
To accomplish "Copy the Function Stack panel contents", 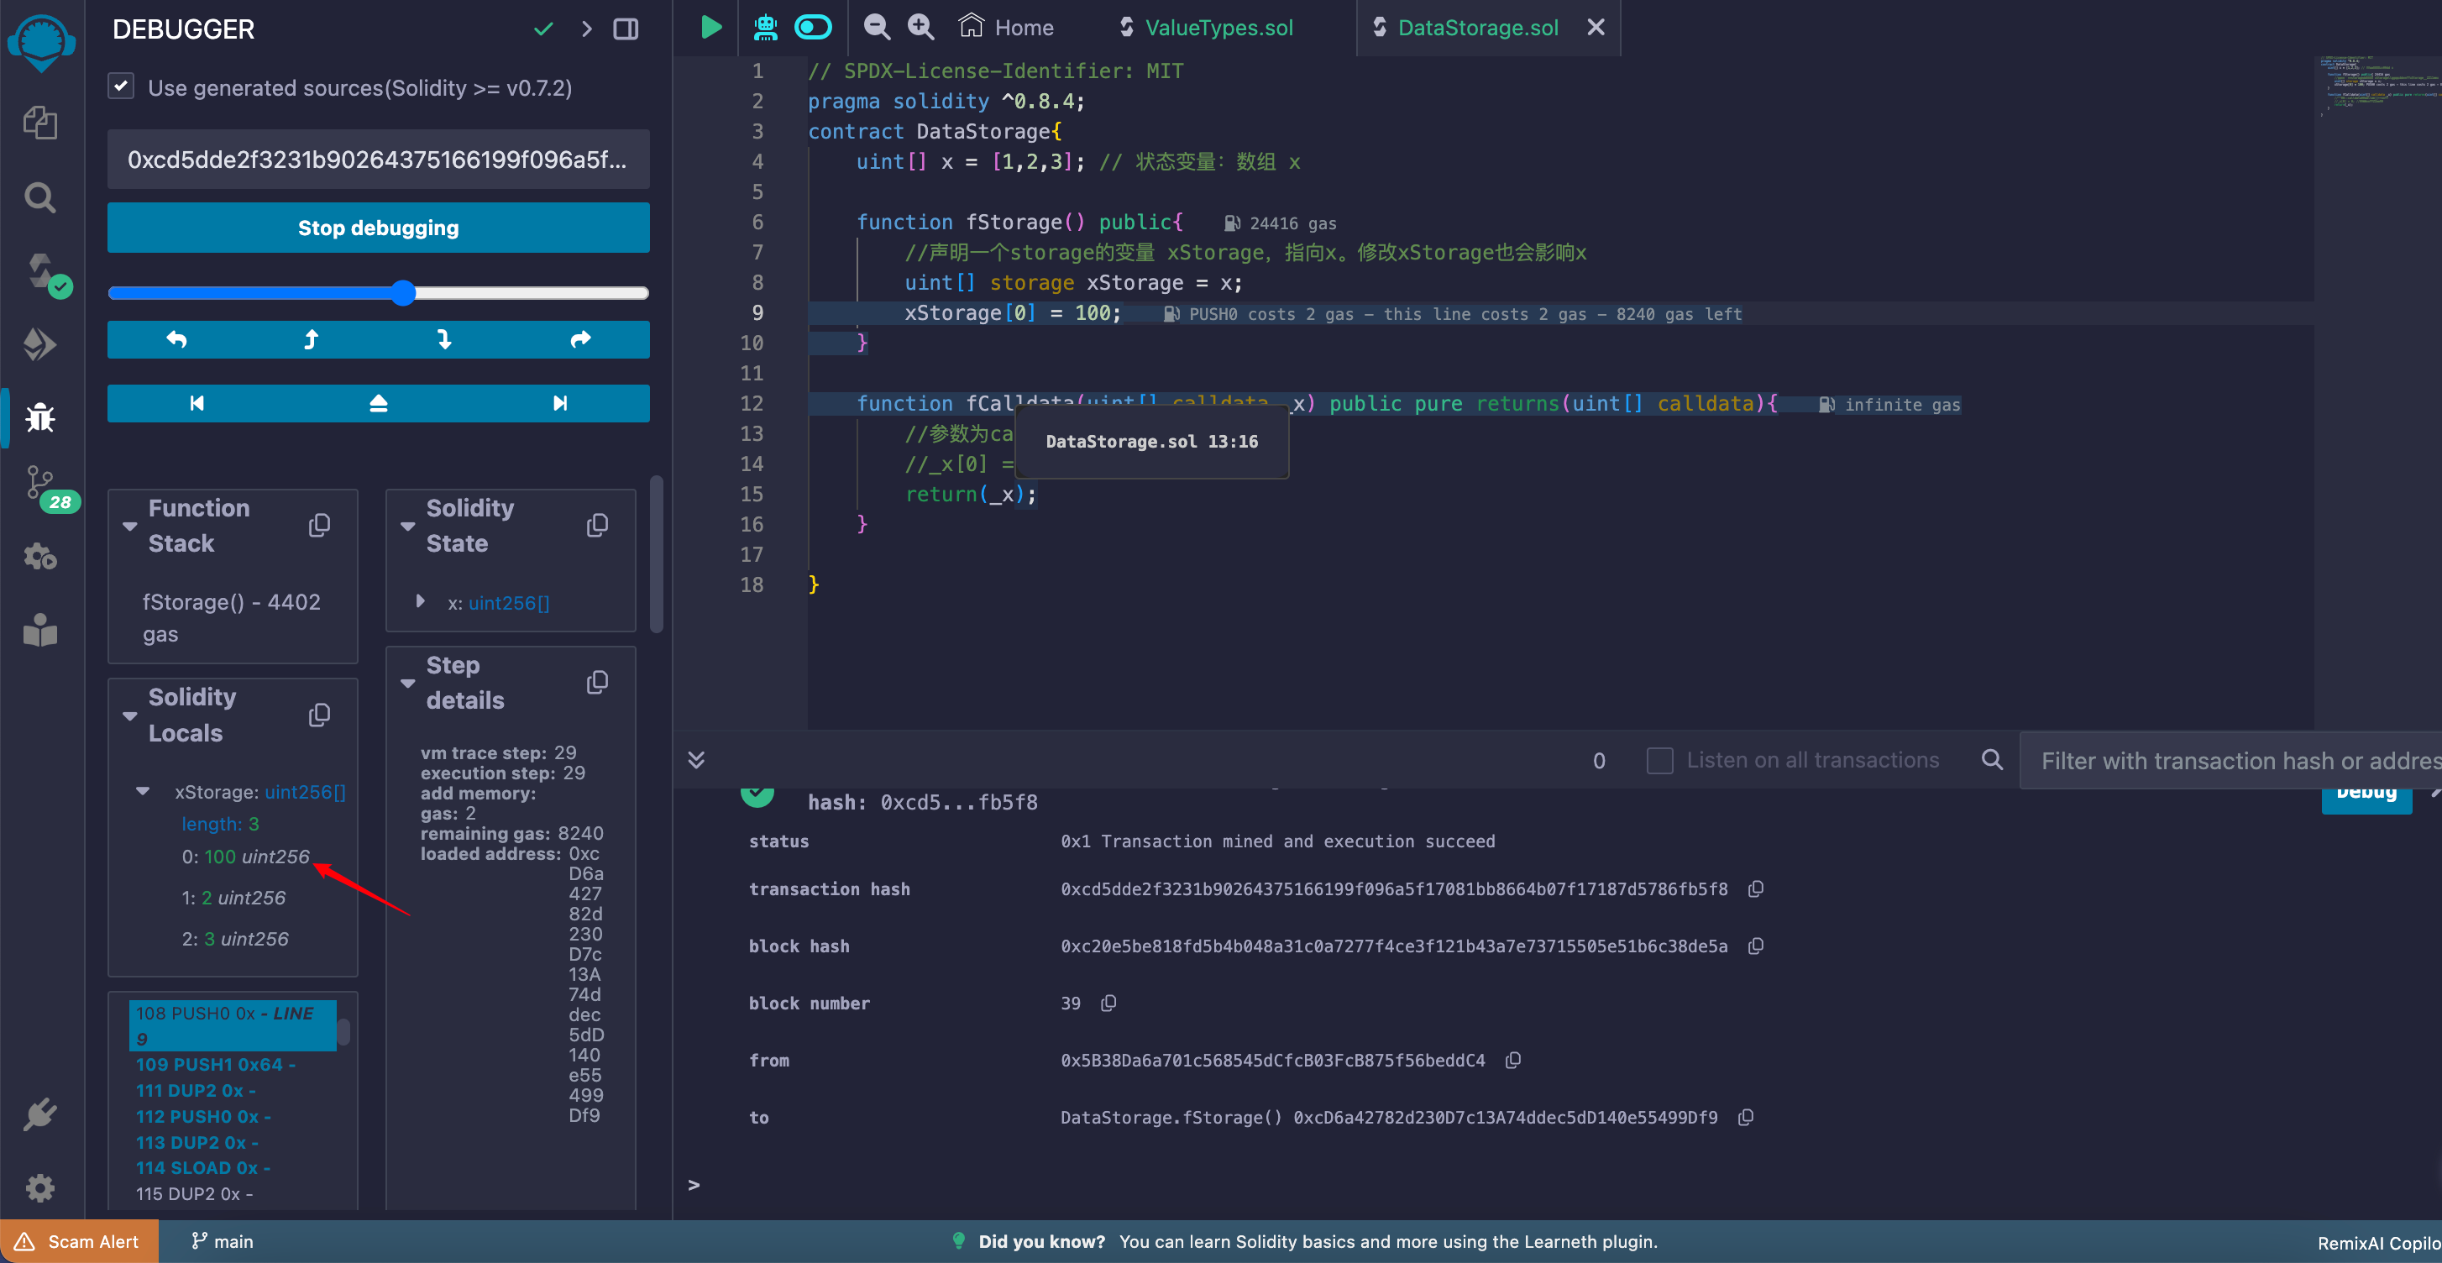I will pyautogui.click(x=319, y=526).
